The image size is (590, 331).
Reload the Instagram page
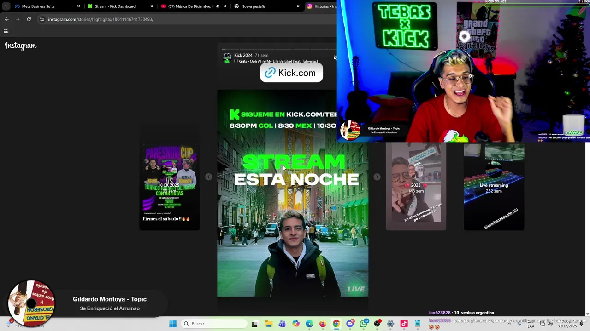(29, 19)
